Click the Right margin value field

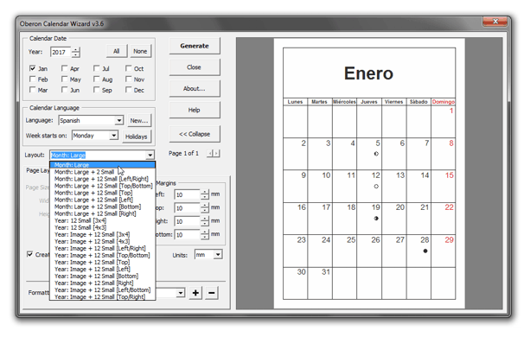pos(187,221)
